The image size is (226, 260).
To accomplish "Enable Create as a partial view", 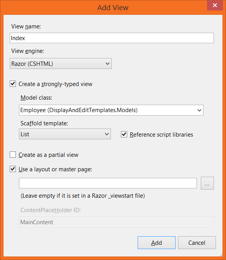I will point(13,155).
